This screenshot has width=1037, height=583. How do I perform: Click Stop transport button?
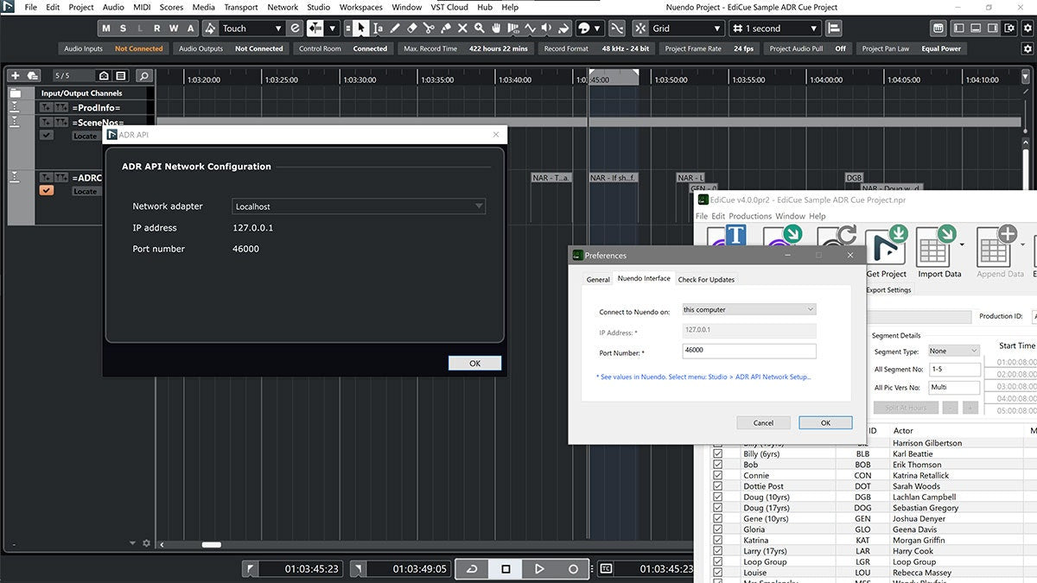506,569
